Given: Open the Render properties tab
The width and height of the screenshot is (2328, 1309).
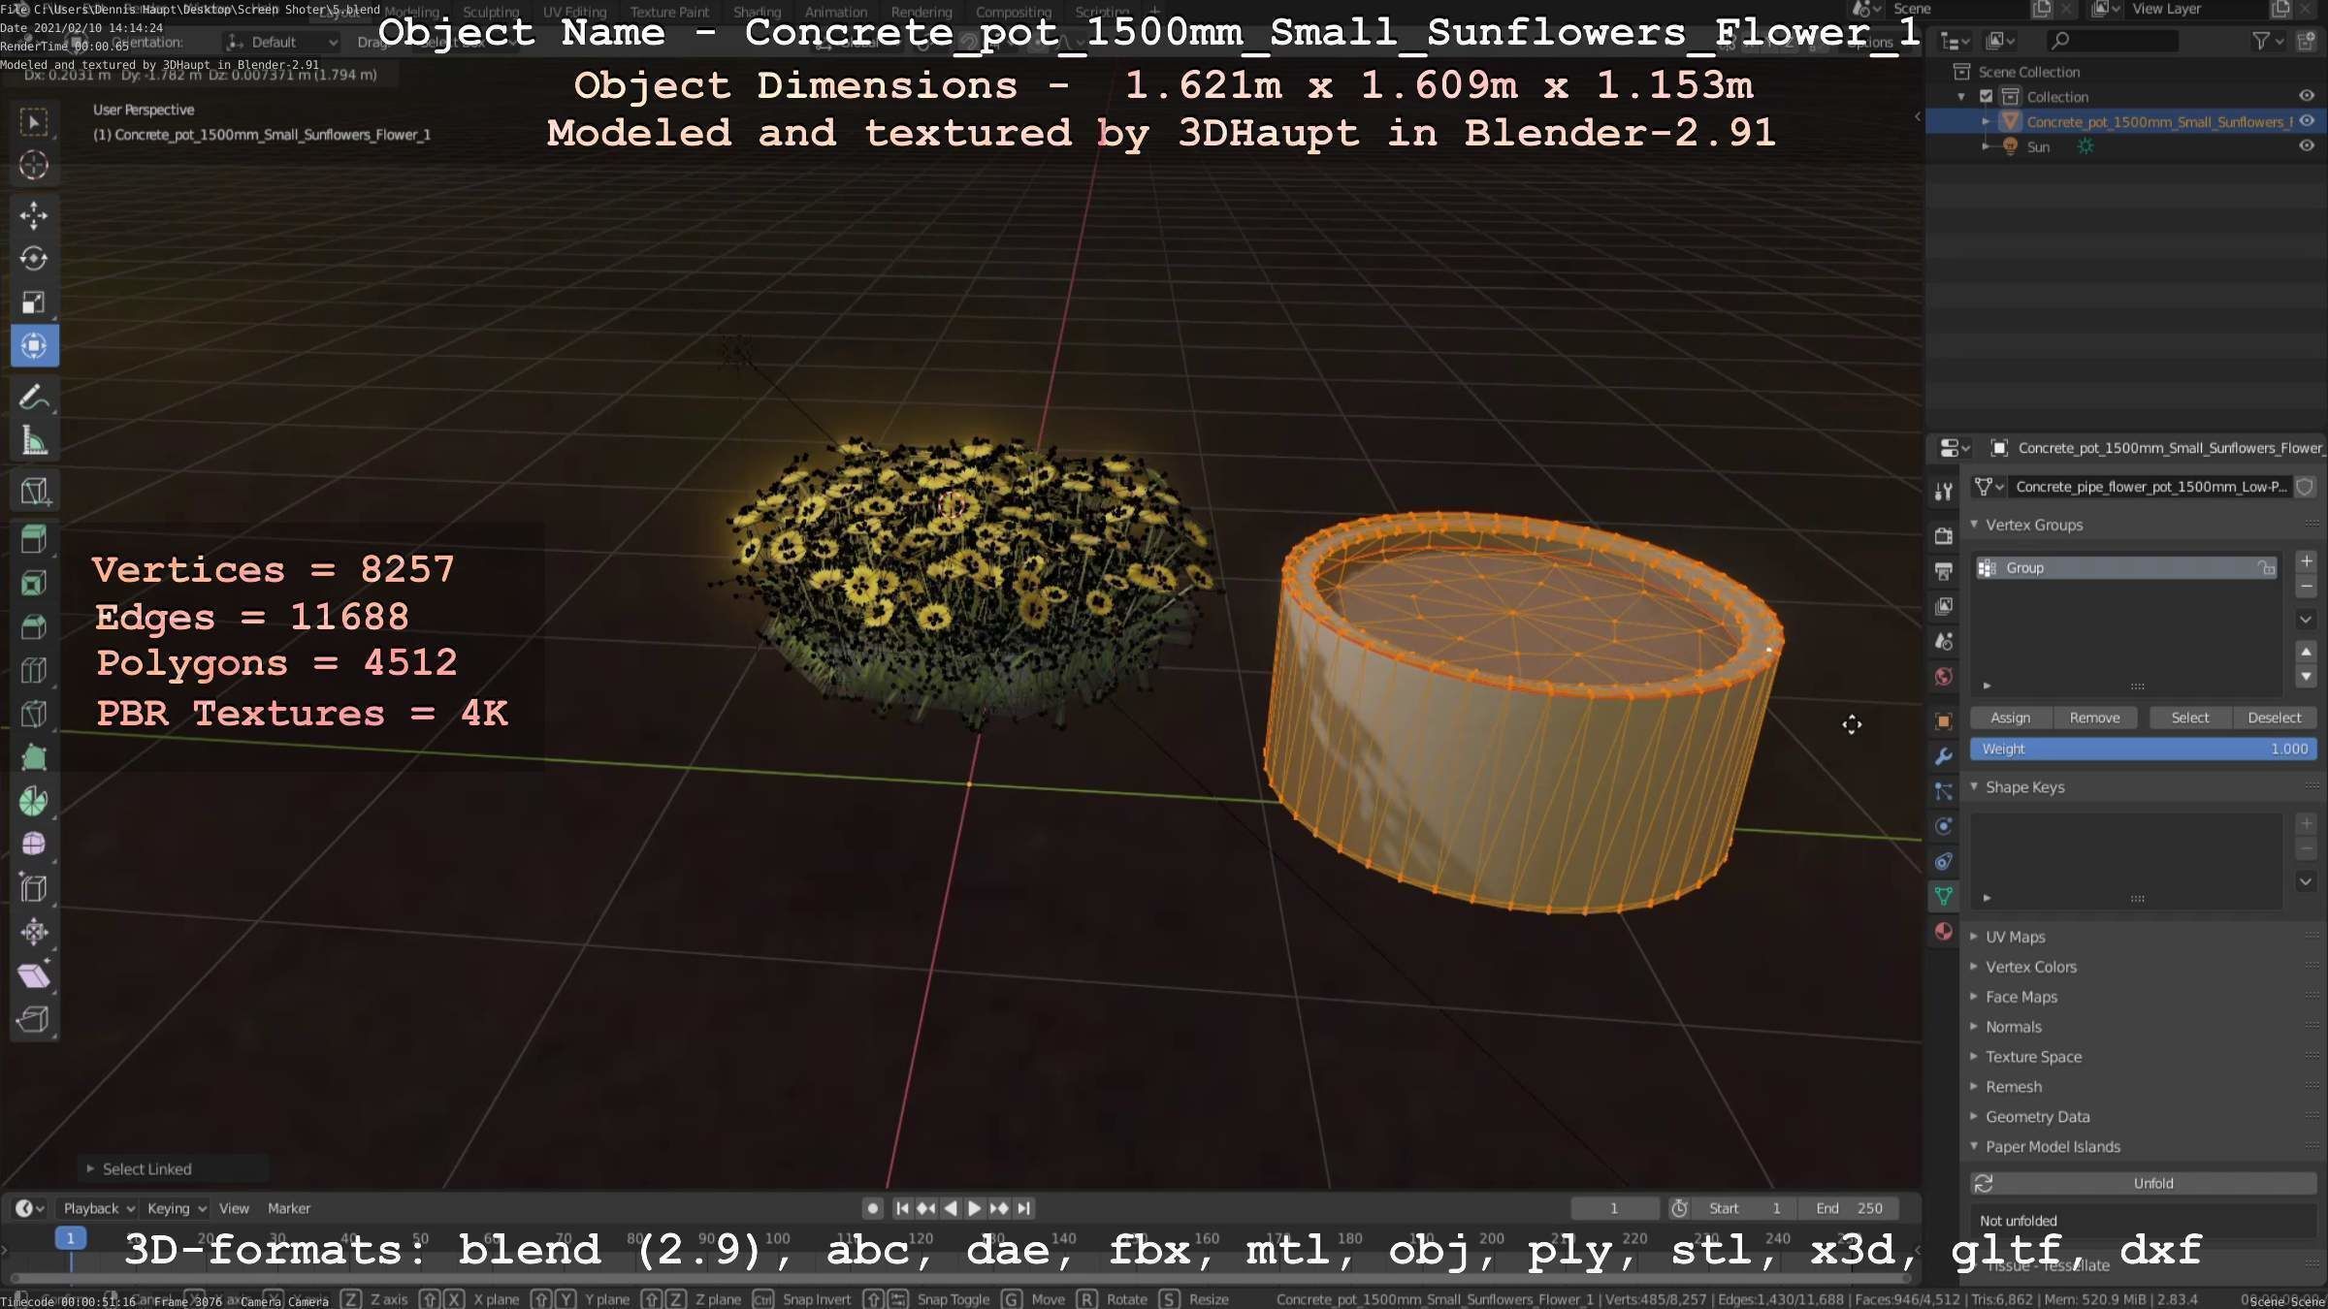Looking at the screenshot, I should [1943, 536].
